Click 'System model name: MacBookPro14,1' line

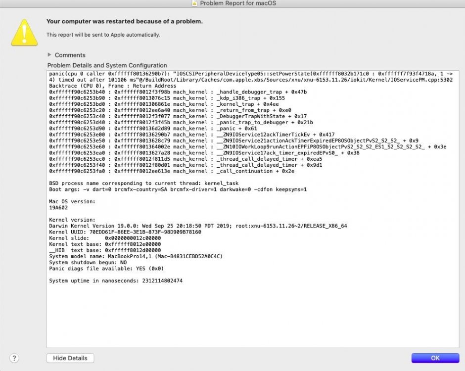click(136, 256)
